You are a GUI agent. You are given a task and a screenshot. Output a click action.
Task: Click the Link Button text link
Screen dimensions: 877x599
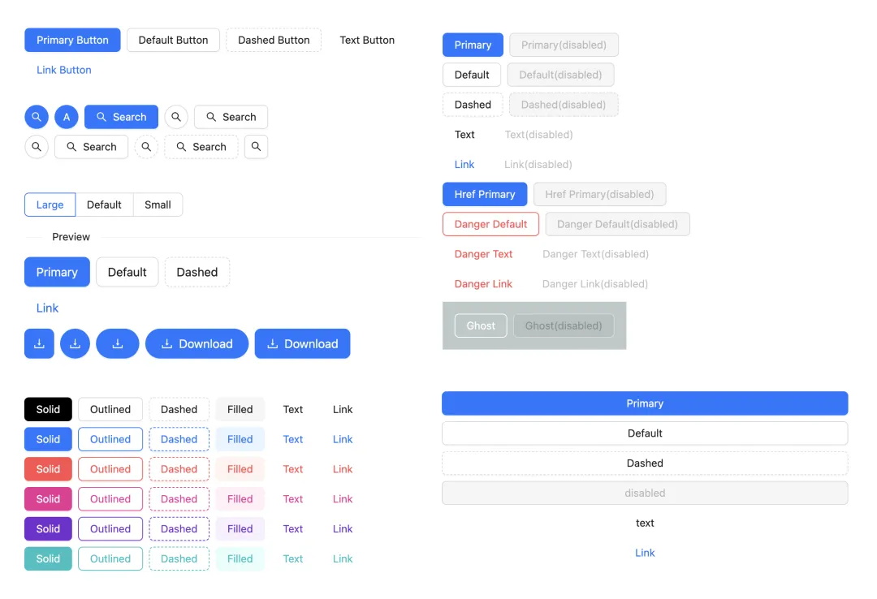64,70
